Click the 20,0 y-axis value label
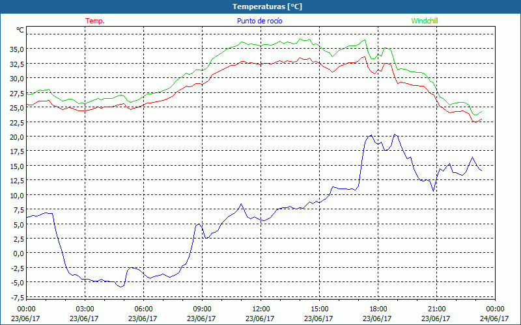Screen dimensions: 521x325 (x=16, y=137)
